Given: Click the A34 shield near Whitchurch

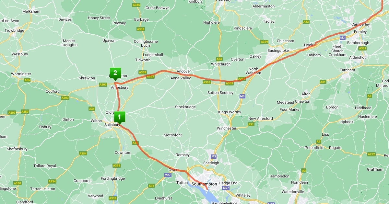Looking at the screenshot, I should [x=219, y=59].
